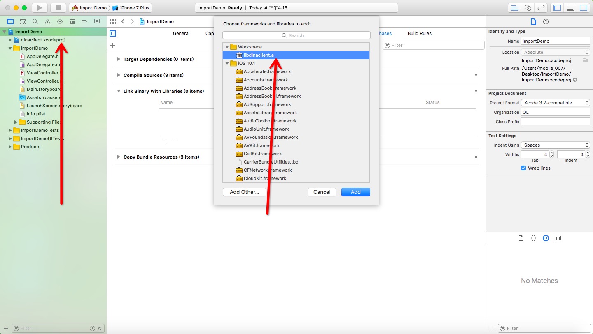Add a new build phase
The image size is (593, 334).
pyautogui.click(x=112, y=45)
